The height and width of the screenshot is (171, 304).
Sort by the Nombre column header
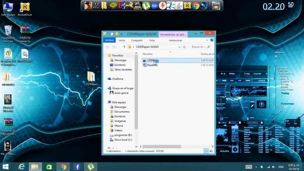click(x=148, y=54)
